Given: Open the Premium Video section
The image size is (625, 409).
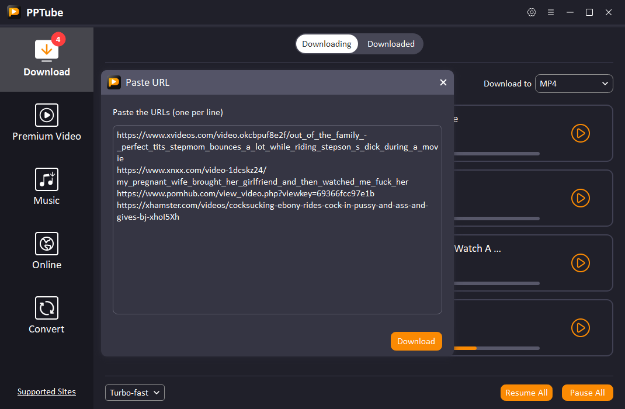Looking at the screenshot, I should click(47, 123).
